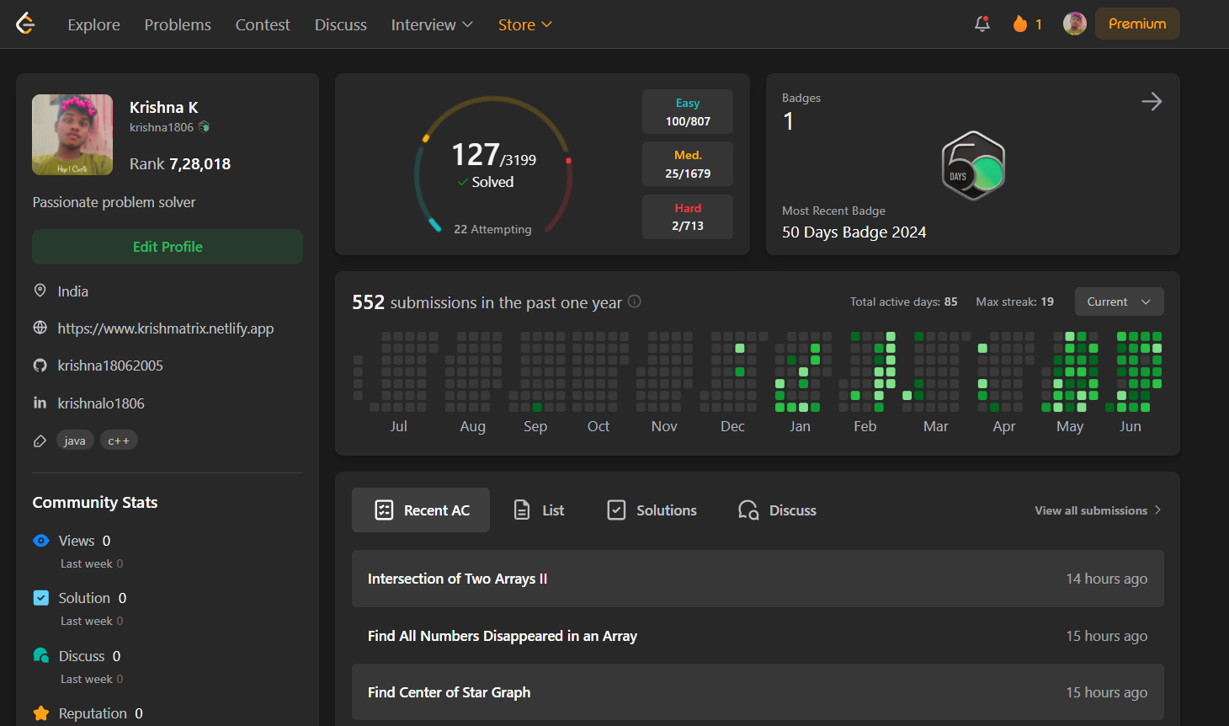Open the Problems page
The width and height of the screenshot is (1229, 726).
[178, 24]
